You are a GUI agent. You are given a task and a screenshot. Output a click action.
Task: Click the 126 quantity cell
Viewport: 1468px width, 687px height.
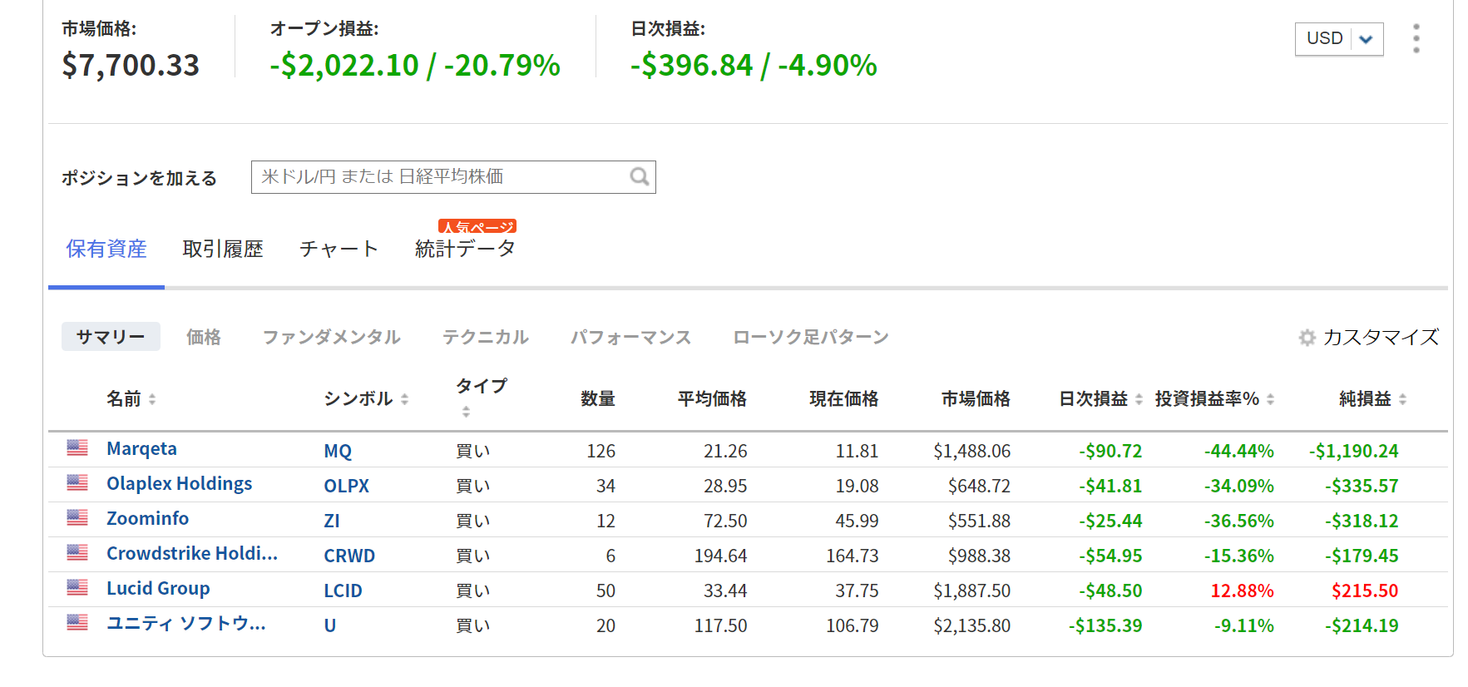(601, 451)
